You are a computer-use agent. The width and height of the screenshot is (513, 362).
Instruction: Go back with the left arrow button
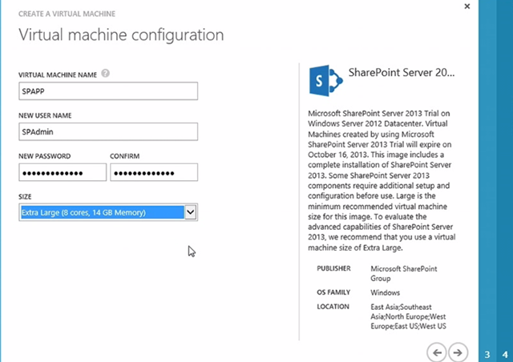point(437,352)
